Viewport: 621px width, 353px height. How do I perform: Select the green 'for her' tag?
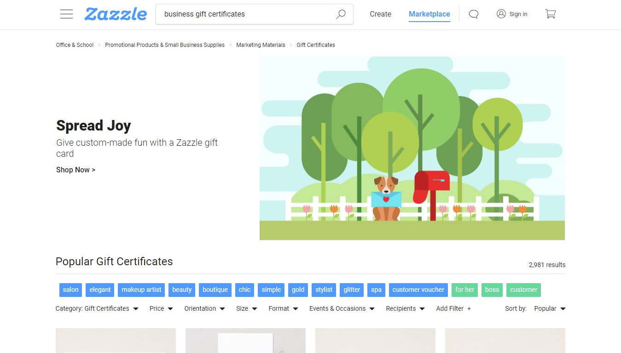click(x=464, y=290)
